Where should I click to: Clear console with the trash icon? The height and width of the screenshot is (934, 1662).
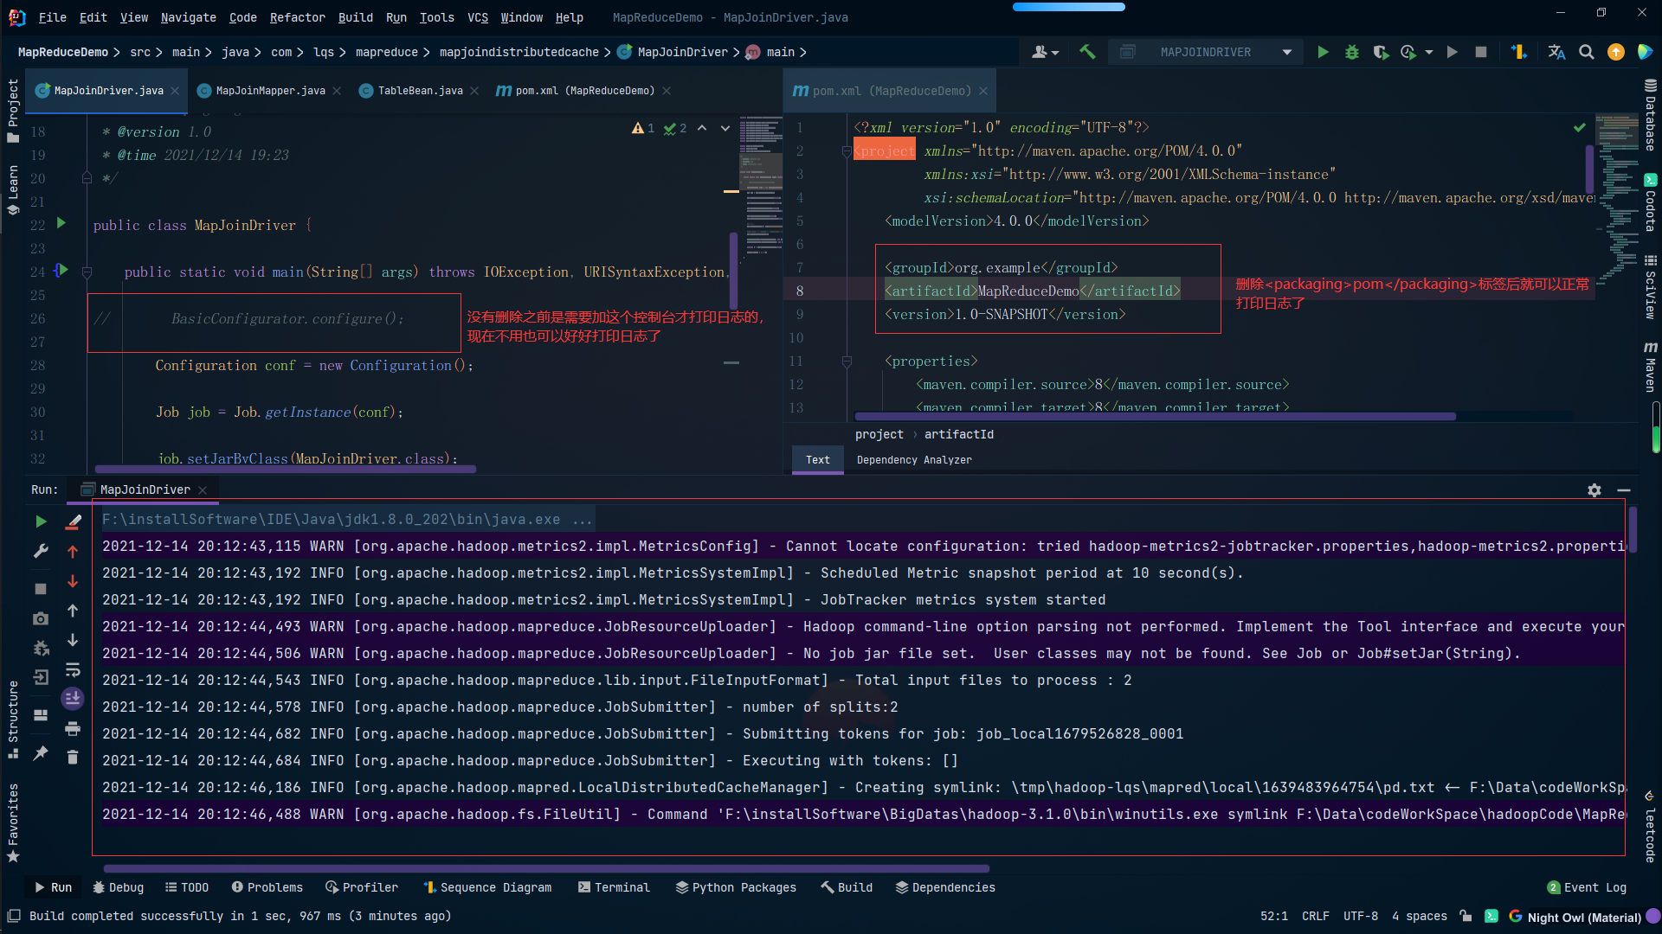73,758
